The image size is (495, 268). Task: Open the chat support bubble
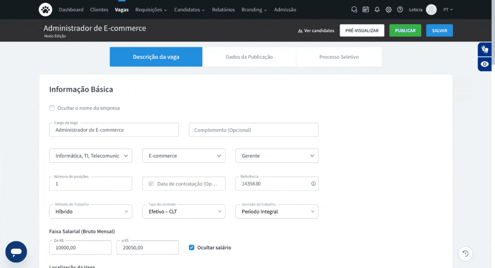click(x=16, y=252)
